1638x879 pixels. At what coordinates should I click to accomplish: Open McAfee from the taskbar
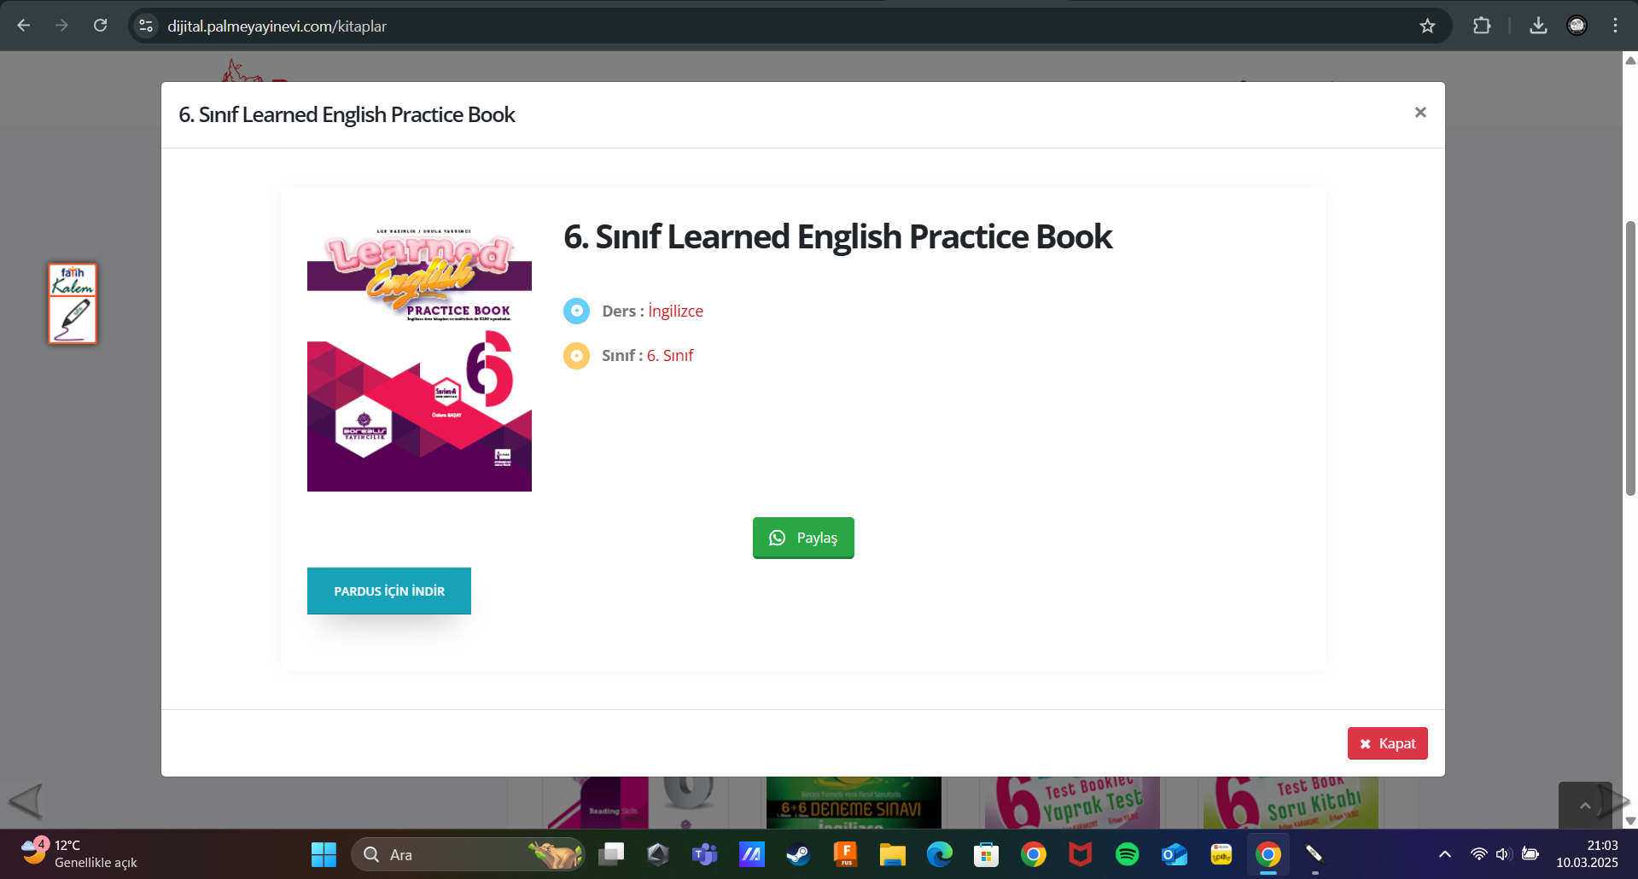point(1080,854)
